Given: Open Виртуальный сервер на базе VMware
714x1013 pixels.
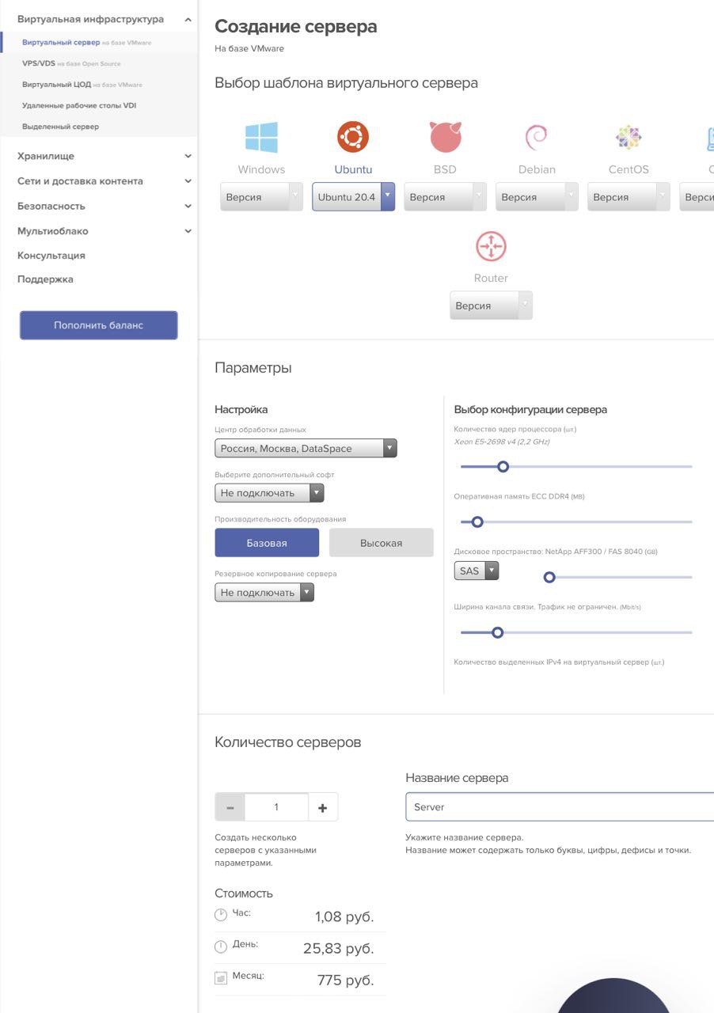Looking at the screenshot, I should click(87, 43).
